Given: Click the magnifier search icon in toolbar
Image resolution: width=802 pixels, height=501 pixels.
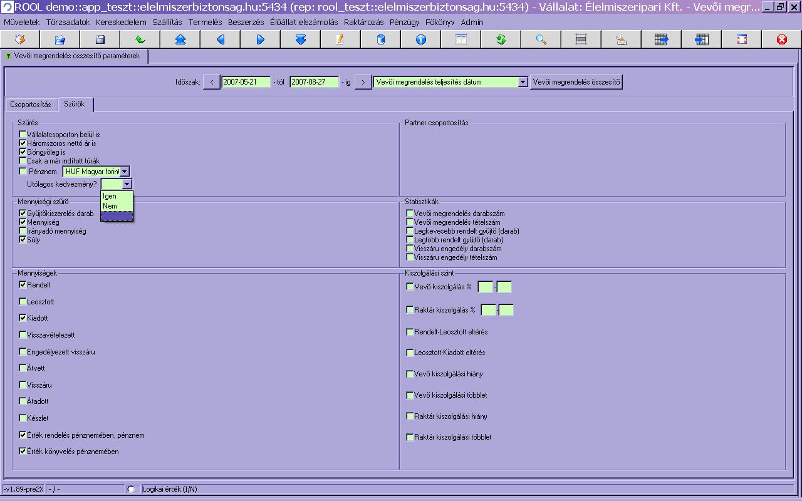Looking at the screenshot, I should pos(541,39).
